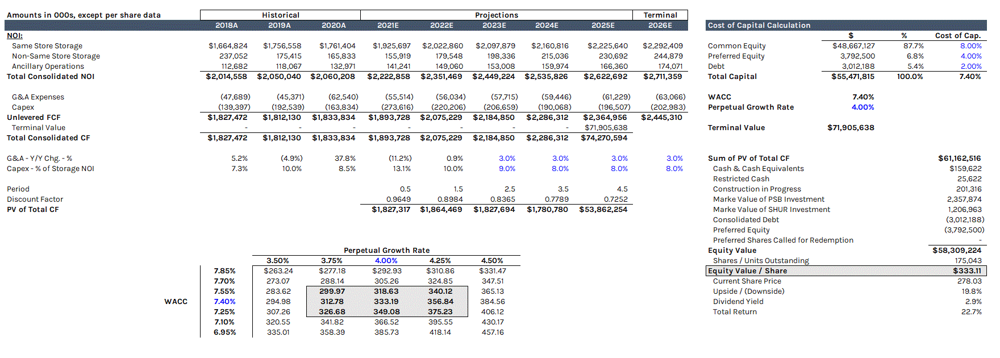Viewport: 1000px width, 358px height.
Task: Select sensitivity value 299.97
Action: click(x=332, y=292)
